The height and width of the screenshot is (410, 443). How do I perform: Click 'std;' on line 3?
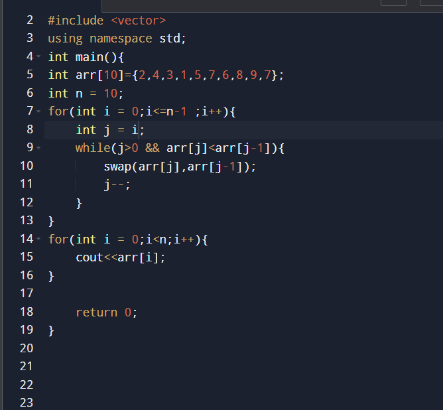pyautogui.click(x=172, y=38)
